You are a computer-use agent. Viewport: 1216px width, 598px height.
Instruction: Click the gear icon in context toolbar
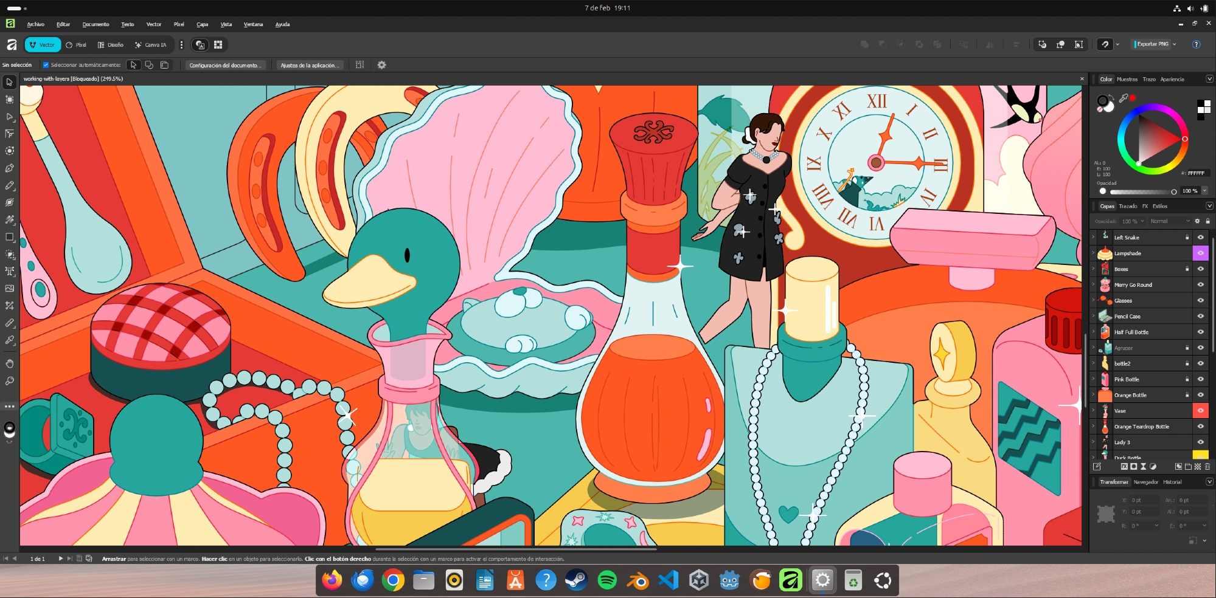[381, 65]
